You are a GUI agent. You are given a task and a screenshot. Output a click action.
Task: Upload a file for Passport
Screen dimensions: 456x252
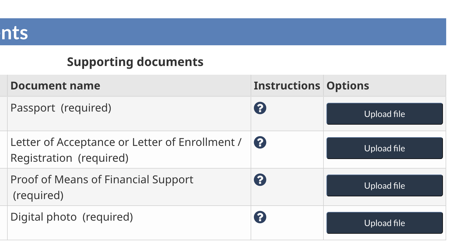click(384, 114)
